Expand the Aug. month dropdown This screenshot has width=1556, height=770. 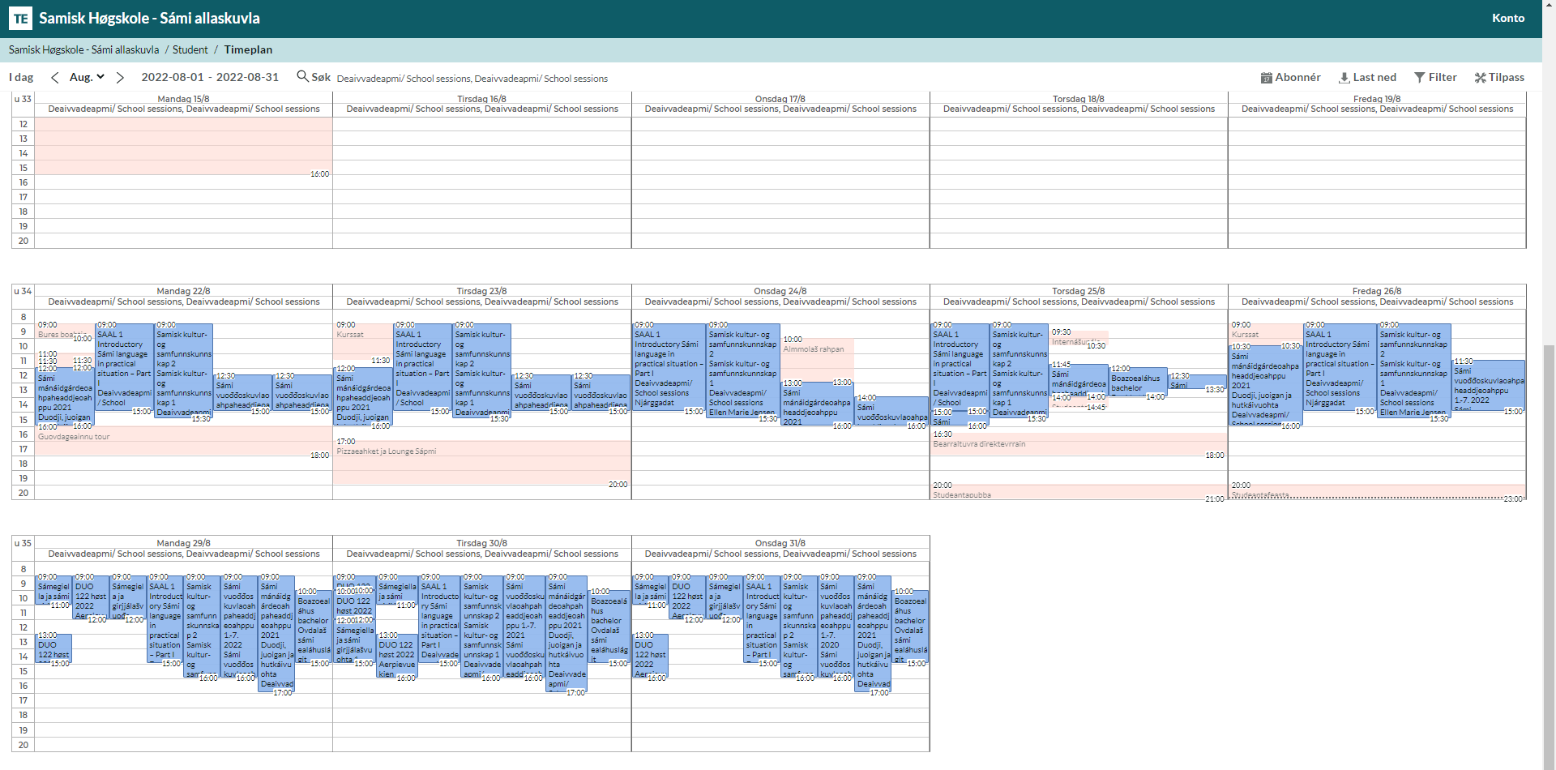coord(87,78)
